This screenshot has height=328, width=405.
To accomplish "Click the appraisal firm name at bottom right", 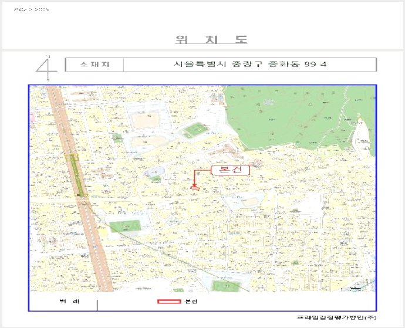I will [x=336, y=317].
